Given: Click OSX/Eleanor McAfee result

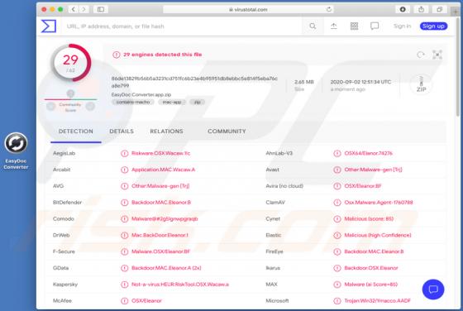Looking at the screenshot, I should [146, 301].
